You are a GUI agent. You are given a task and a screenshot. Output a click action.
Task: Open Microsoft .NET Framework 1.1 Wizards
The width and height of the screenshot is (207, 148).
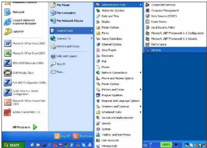(175, 39)
